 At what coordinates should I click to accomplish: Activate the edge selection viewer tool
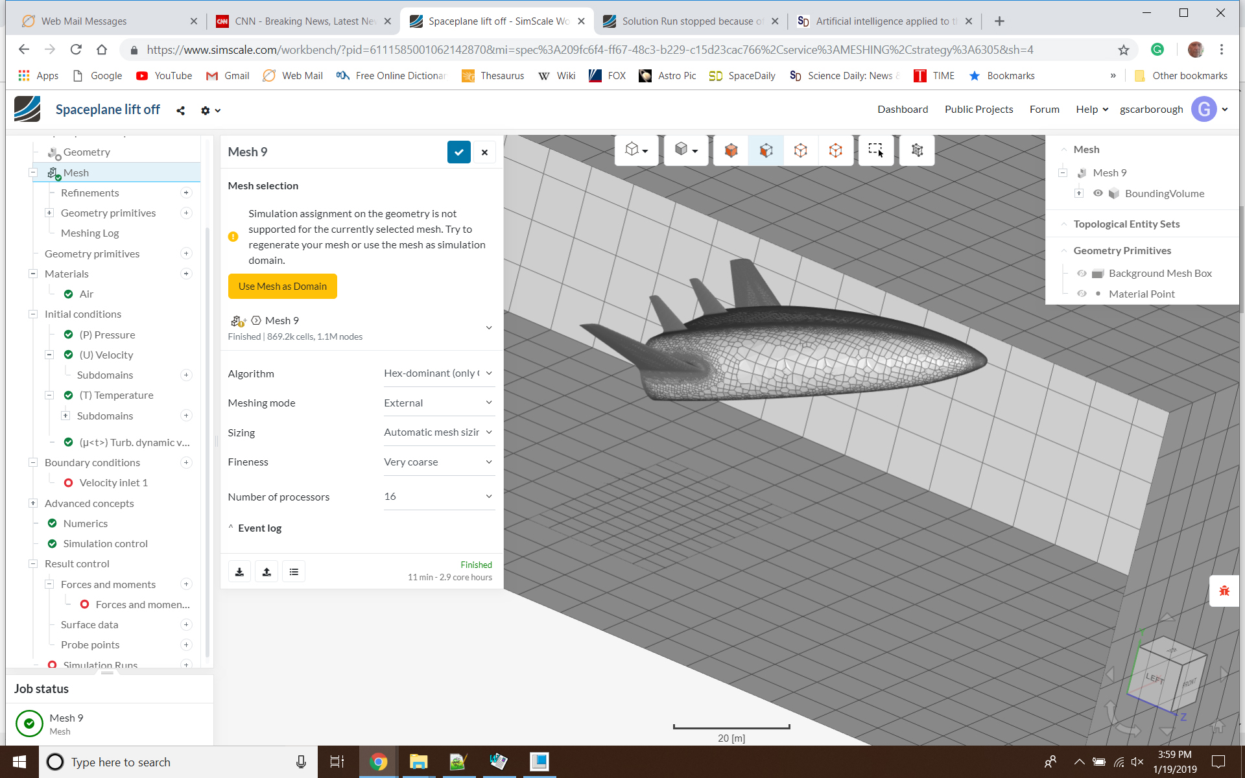(x=801, y=150)
